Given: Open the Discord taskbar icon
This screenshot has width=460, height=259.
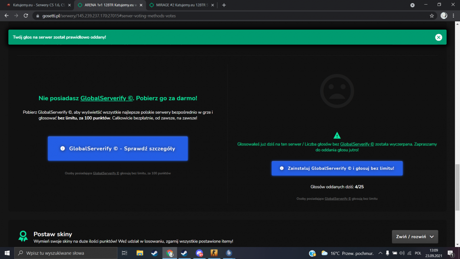Looking at the screenshot, I should (x=200, y=253).
